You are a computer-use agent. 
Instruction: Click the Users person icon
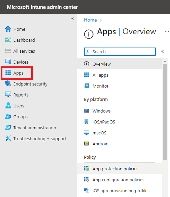[8, 105]
